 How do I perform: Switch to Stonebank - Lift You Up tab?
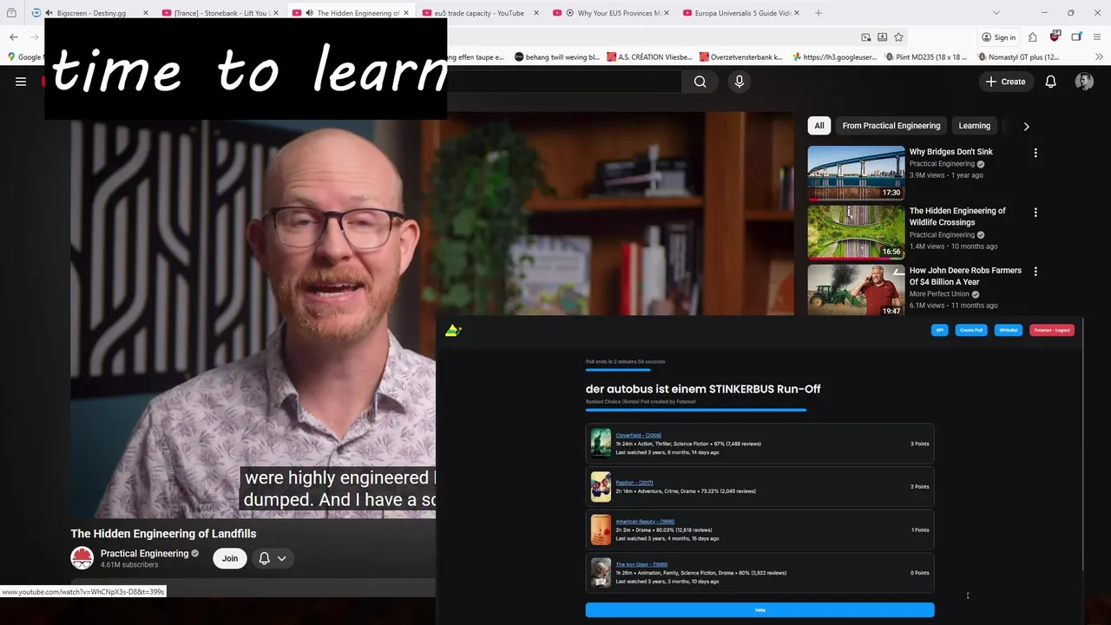(220, 13)
